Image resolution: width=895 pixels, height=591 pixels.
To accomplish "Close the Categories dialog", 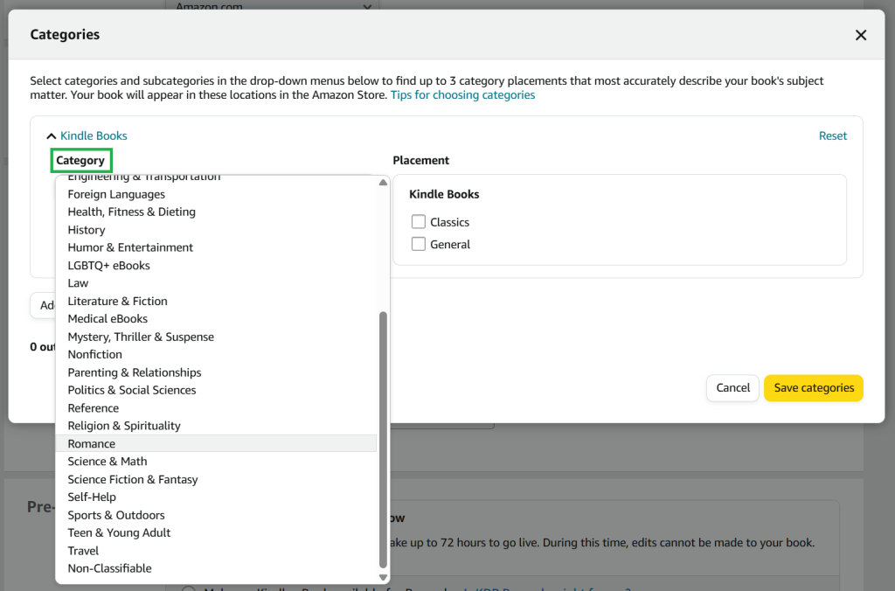I will point(861,35).
